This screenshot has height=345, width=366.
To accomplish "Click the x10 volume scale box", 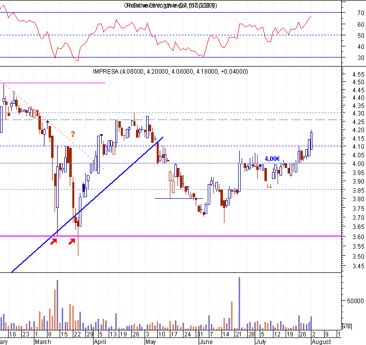I will [x=347, y=327].
